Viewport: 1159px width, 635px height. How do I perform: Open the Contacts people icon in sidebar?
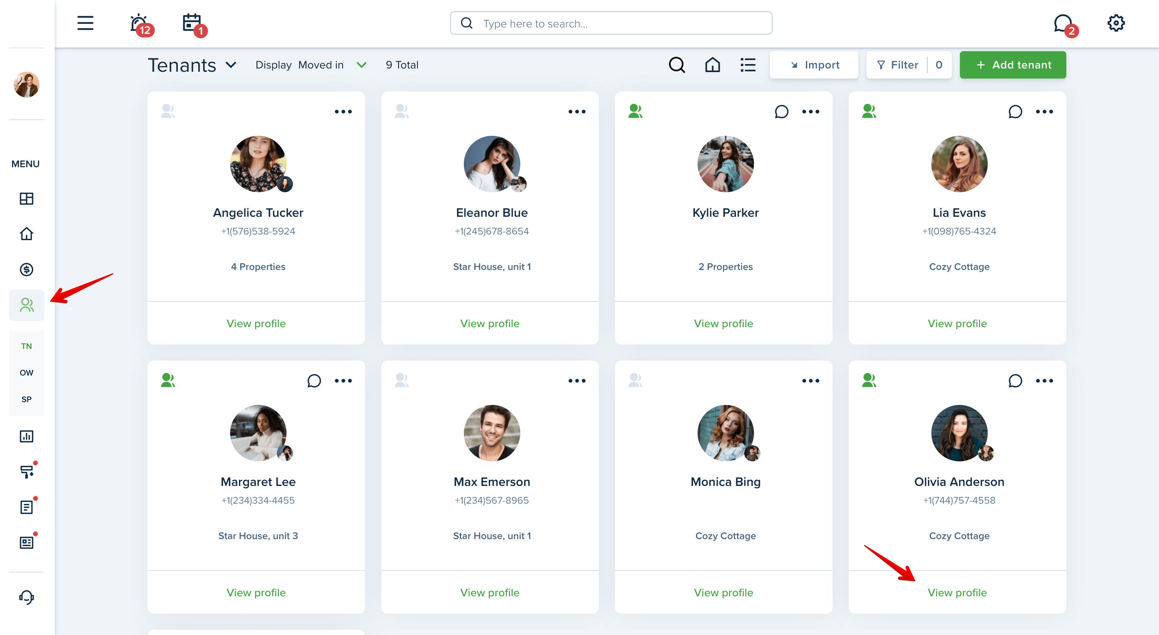coord(27,305)
